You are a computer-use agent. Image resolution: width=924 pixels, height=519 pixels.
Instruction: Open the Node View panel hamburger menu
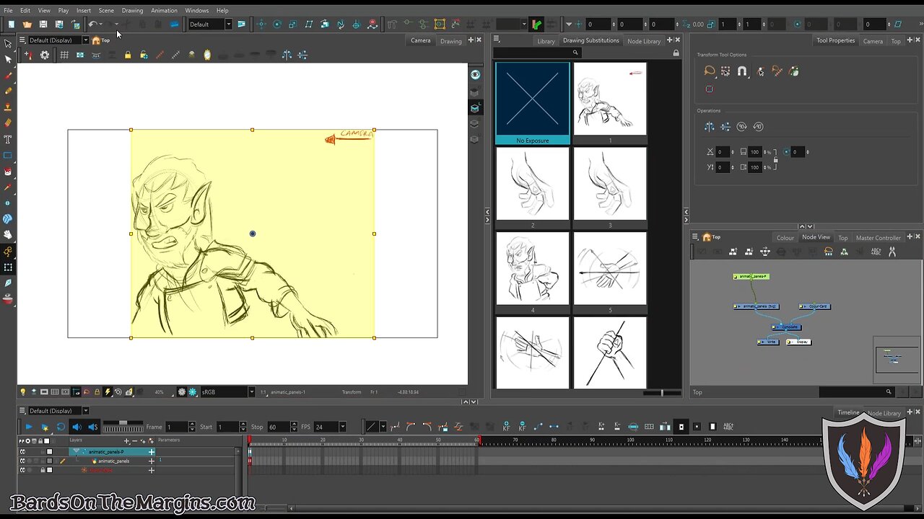pyautogui.click(x=695, y=237)
